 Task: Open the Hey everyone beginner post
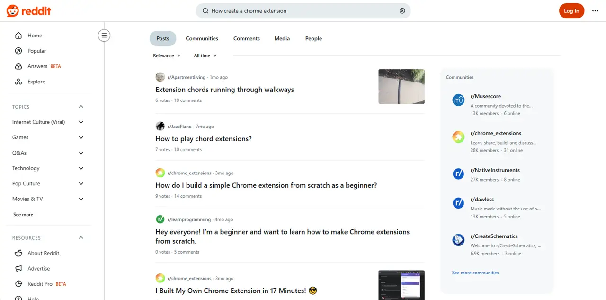[x=282, y=236]
